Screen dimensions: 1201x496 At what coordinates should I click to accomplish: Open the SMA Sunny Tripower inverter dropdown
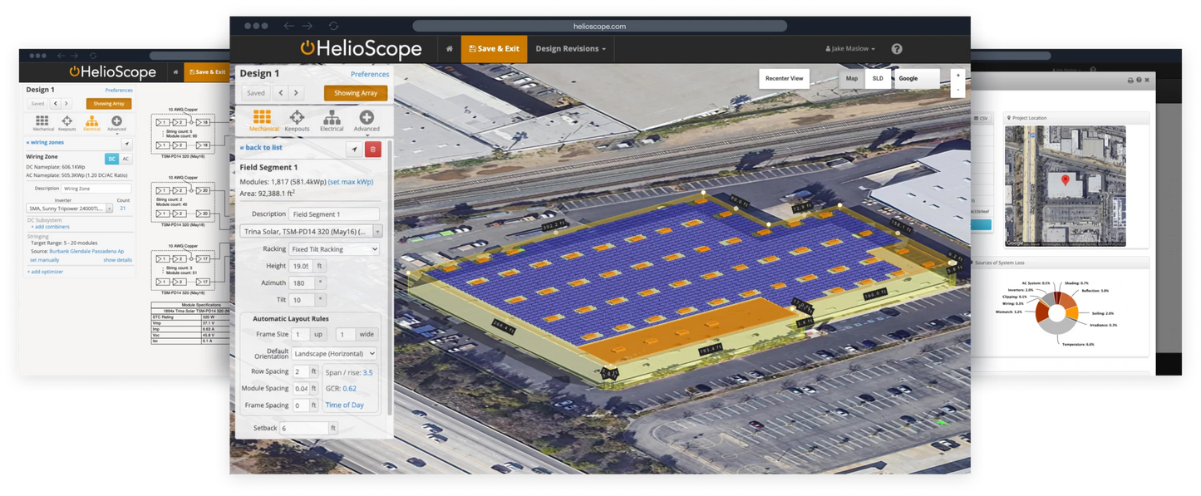click(70, 209)
